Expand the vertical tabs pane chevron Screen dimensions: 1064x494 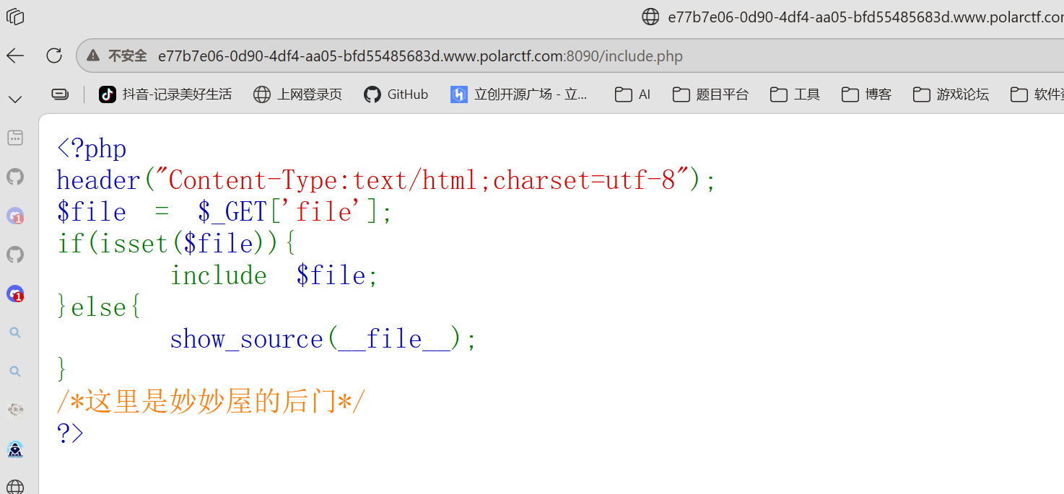click(15, 99)
